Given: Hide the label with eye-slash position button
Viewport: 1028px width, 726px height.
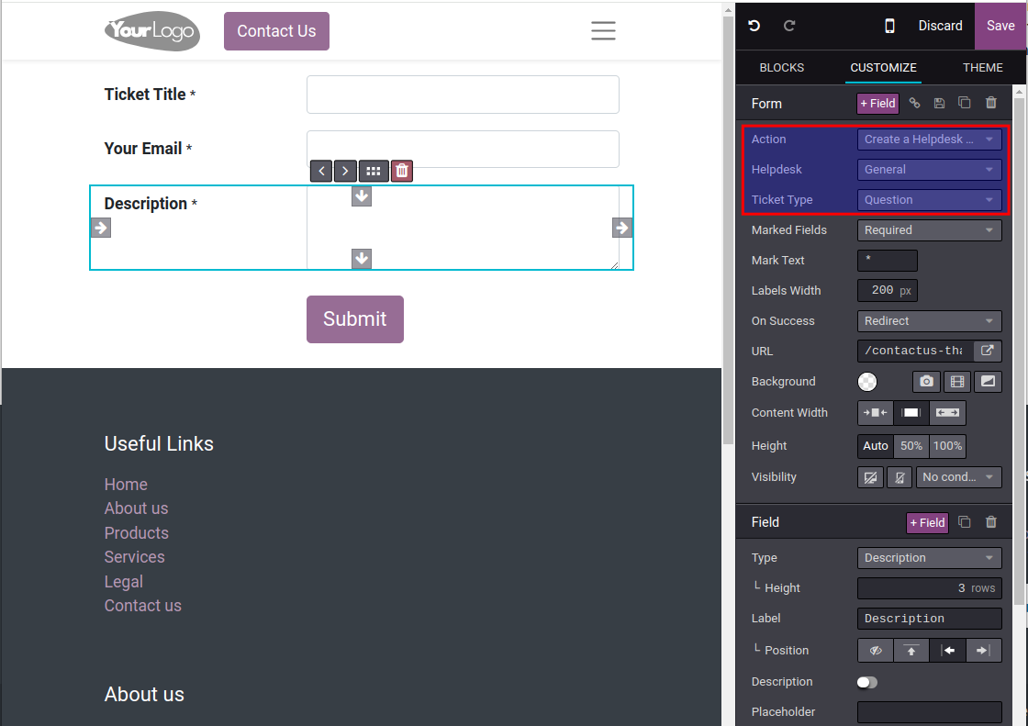Looking at the screenshot, I should (876, 650).
